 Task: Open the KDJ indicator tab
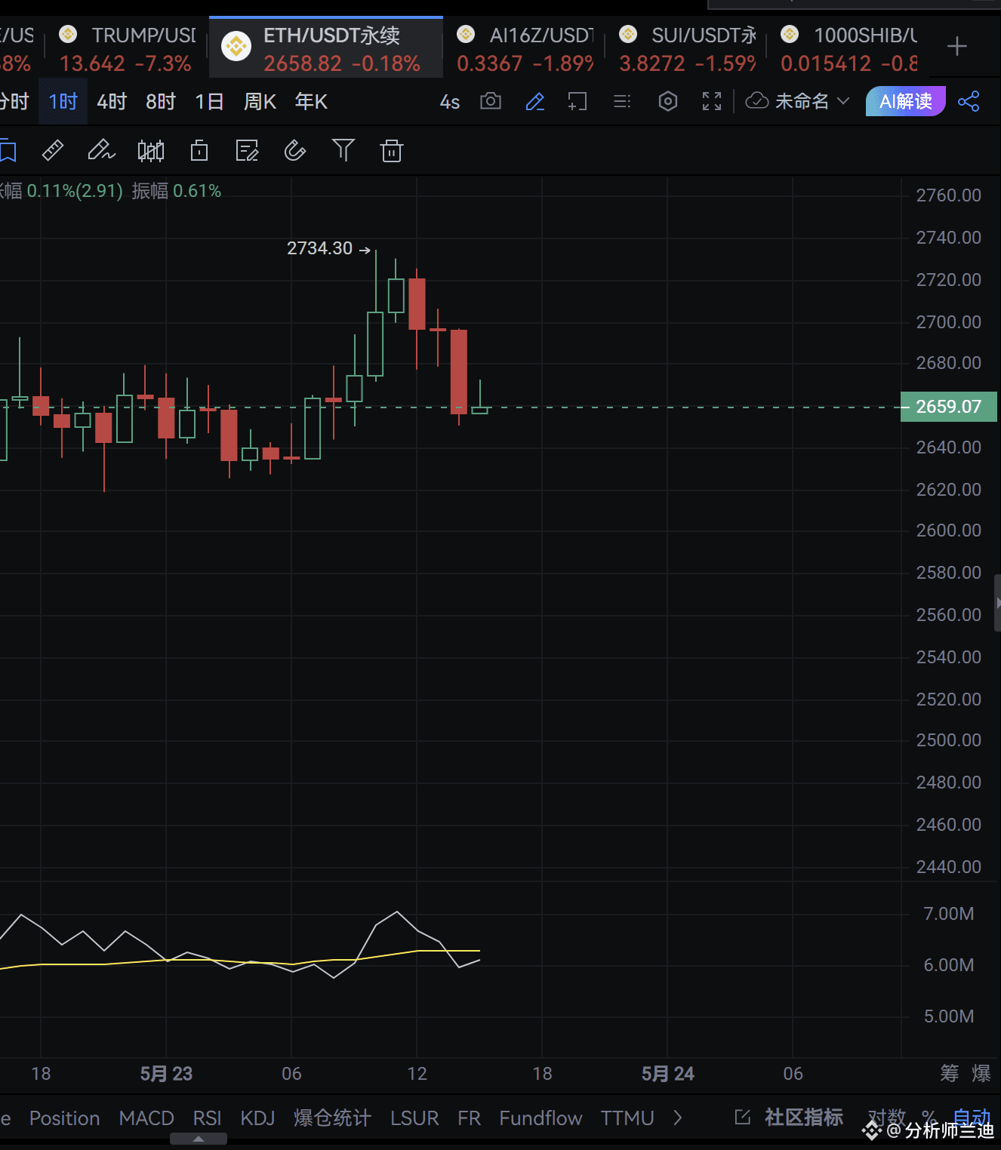click(257, 1118)
